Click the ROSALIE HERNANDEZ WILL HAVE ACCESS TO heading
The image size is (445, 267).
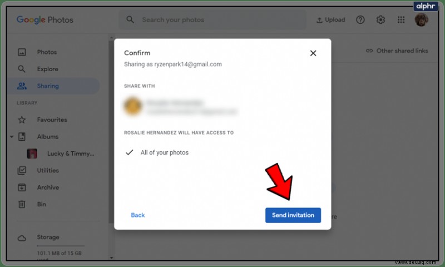point(179,132)
